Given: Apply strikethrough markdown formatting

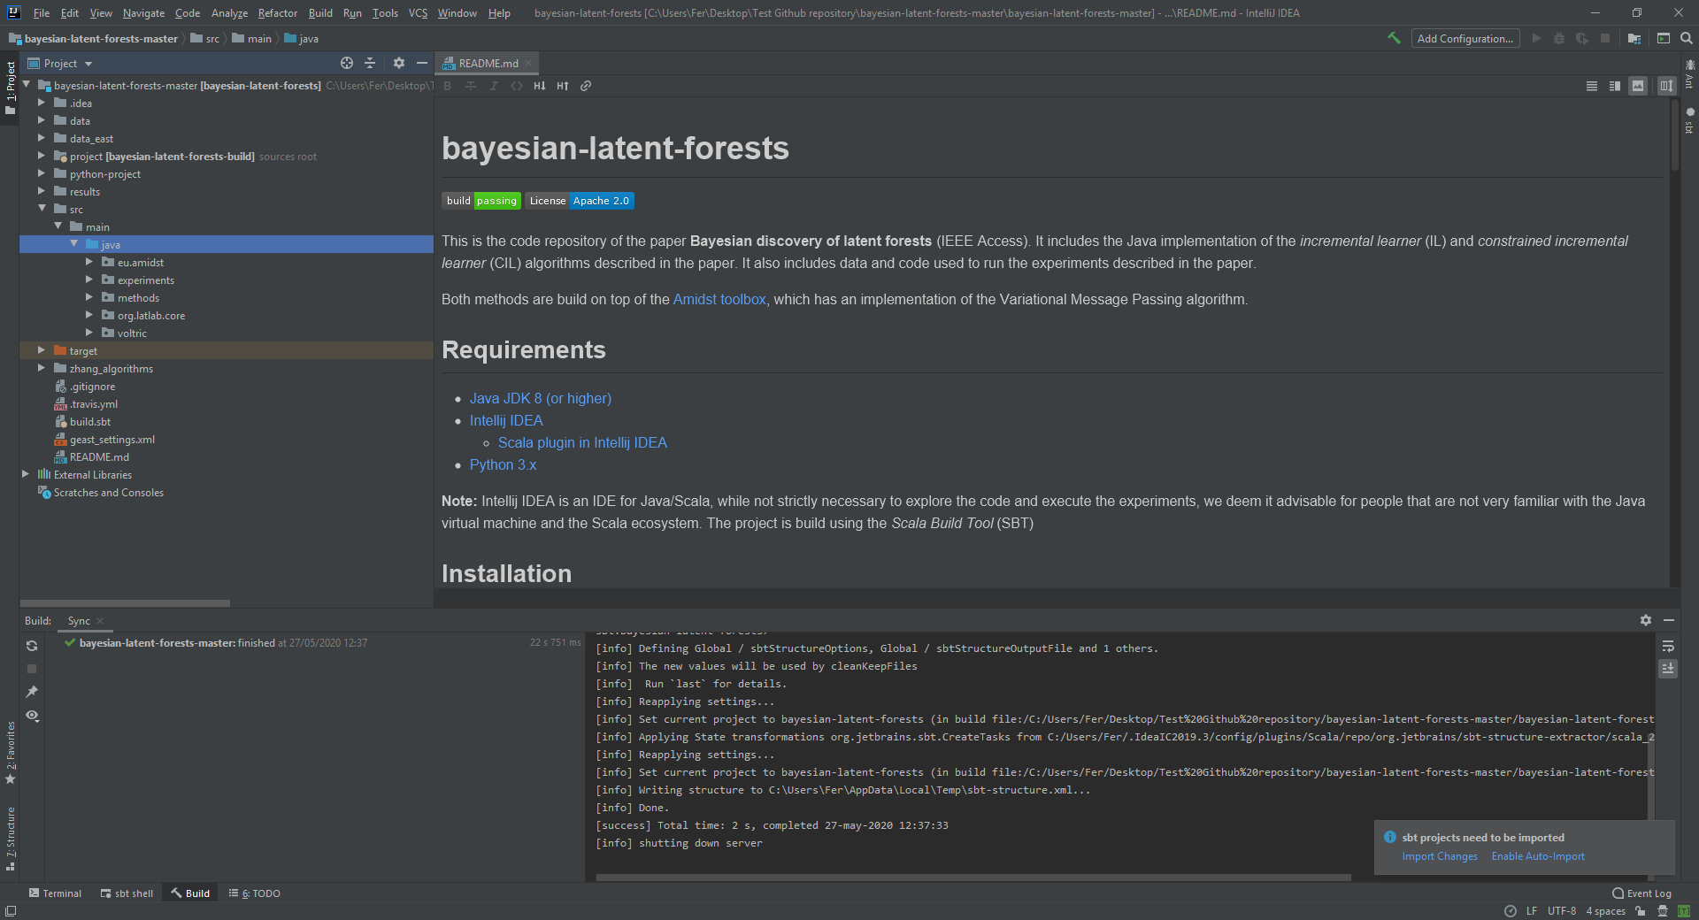Looking at the screenshot, I should (471, 86).
